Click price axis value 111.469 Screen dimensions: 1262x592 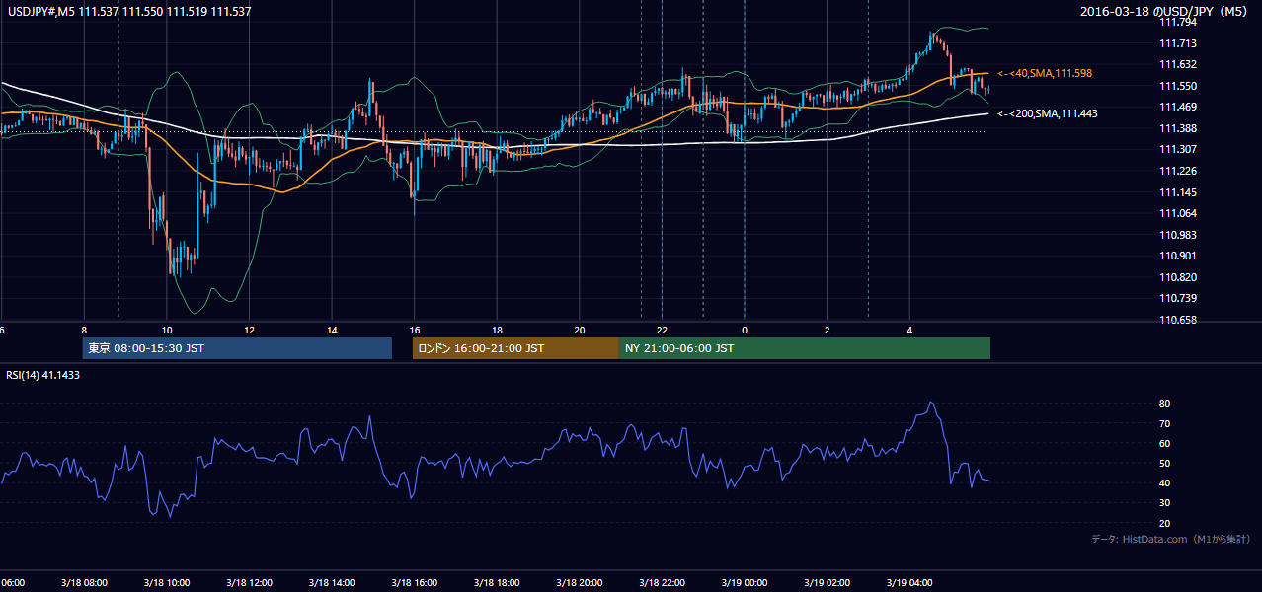1177,107
